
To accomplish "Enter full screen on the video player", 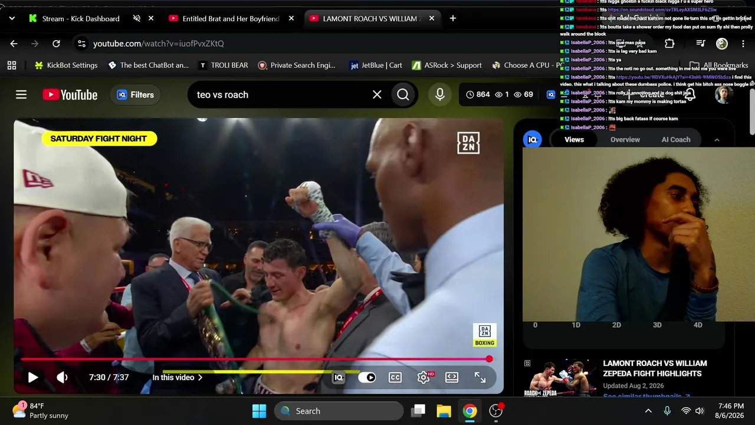I will 480,377.
